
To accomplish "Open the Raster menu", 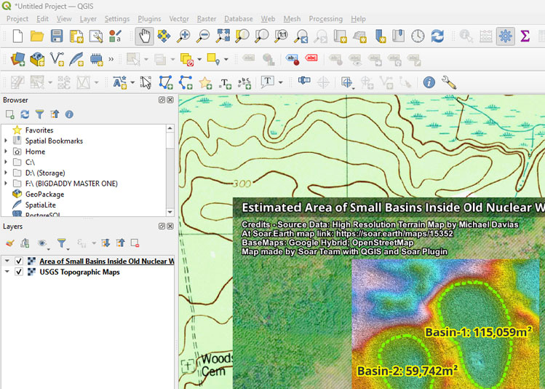I will click(x=206, y=19).
